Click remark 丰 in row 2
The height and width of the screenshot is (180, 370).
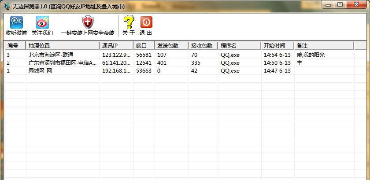300,63
